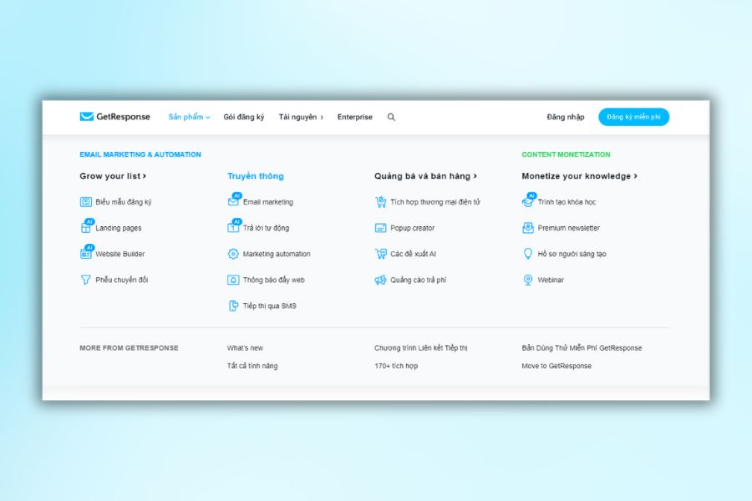
Task: Select Enterprise in the navigation bar
Action: tap(355, 117)
